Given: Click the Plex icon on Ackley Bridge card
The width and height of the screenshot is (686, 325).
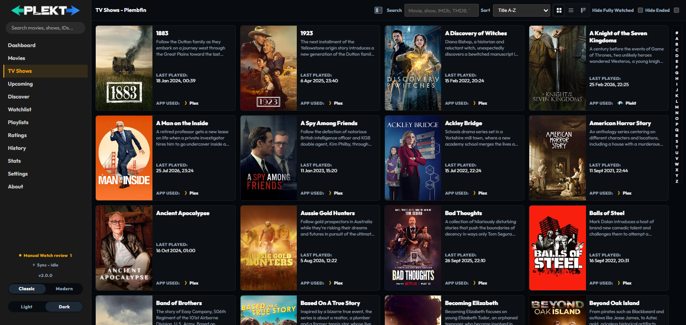Looking at the screenshot, I should point(475,193).
